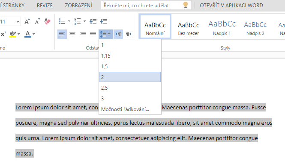The width and height of the screenshot is (285, 167).
Task: Set left-to-right text direction
Action: coord(118,34)
